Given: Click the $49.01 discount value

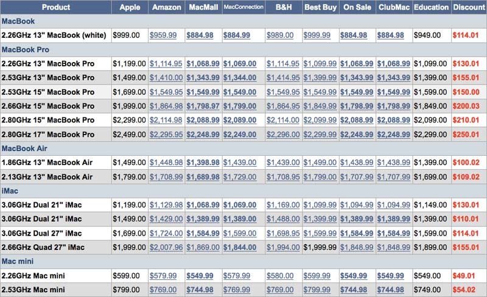Looking at the screenshot, I should pyautogui.click(x=464, y=276).
